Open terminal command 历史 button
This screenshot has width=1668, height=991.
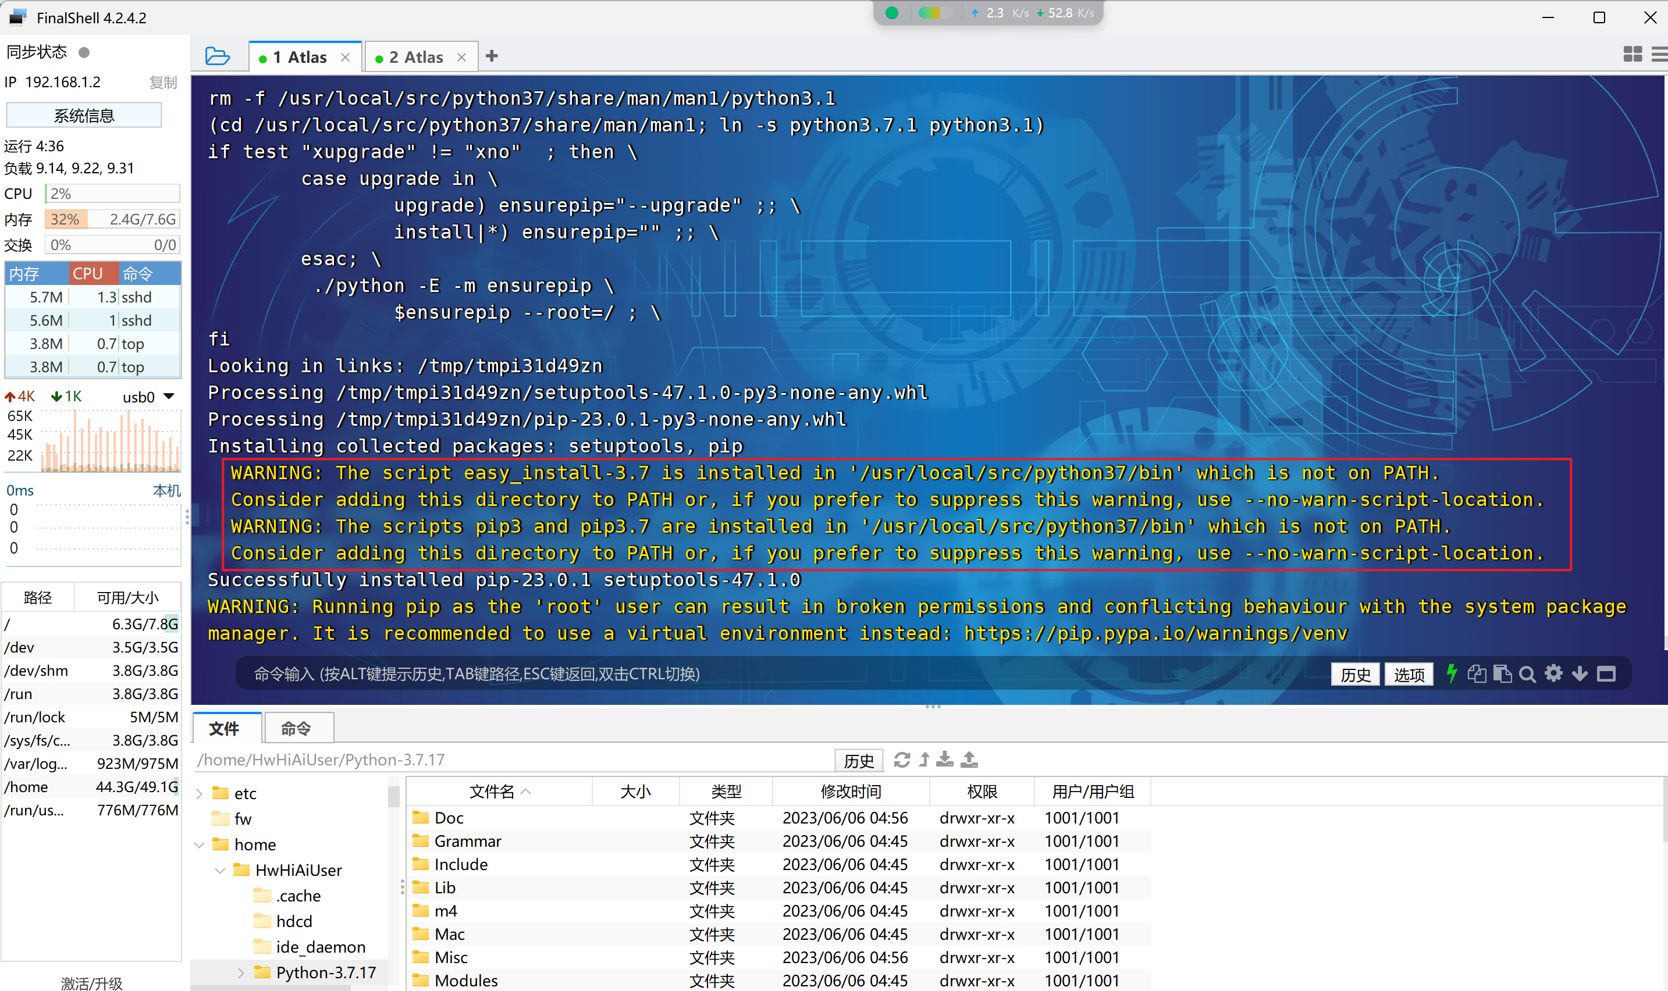pos(1356,675)
